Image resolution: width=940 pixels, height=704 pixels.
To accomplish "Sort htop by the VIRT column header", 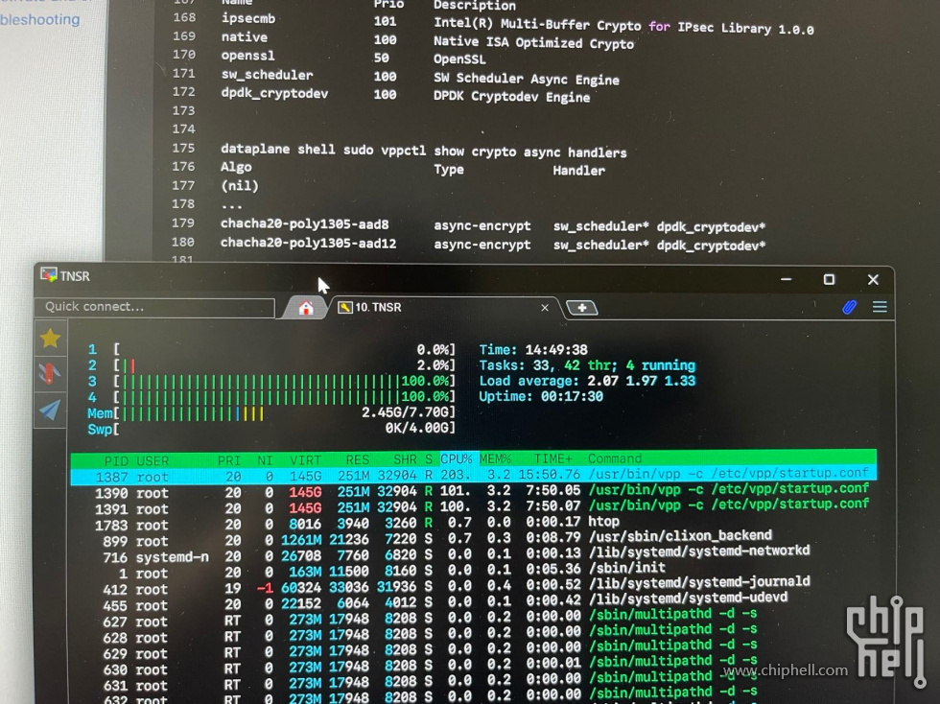I will click(305, 460).
